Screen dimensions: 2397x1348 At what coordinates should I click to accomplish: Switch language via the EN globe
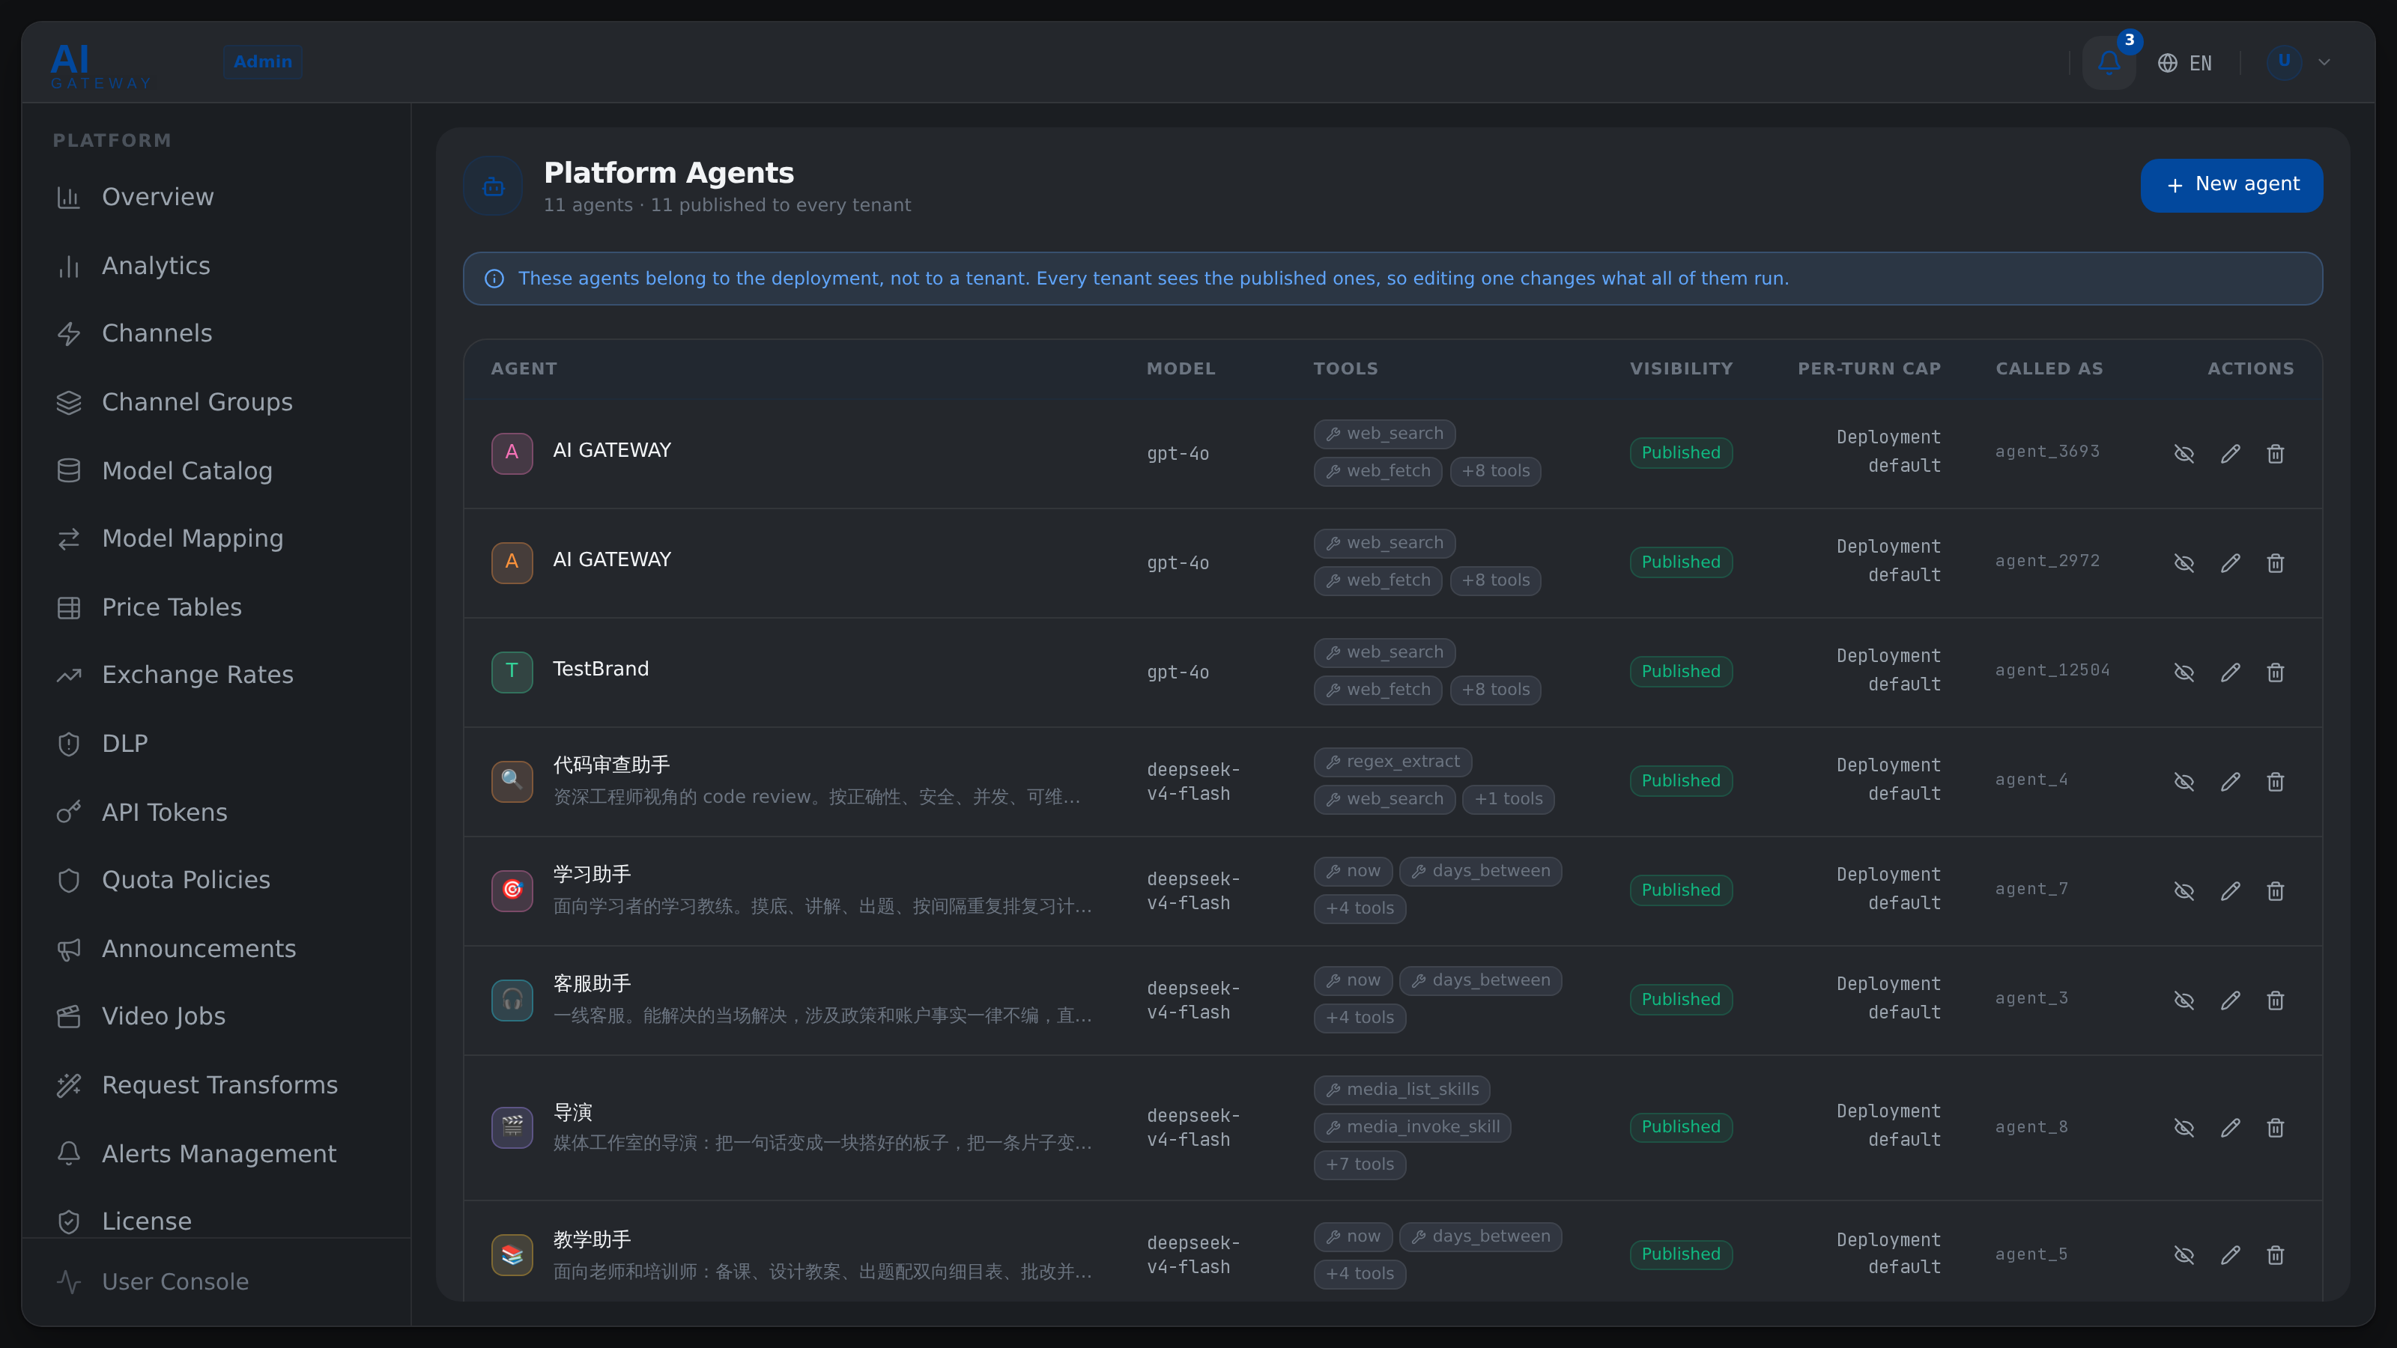point(2184,63)
